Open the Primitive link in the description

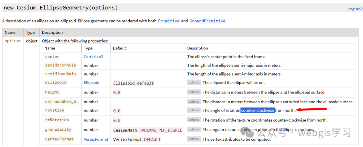[169, 21]
